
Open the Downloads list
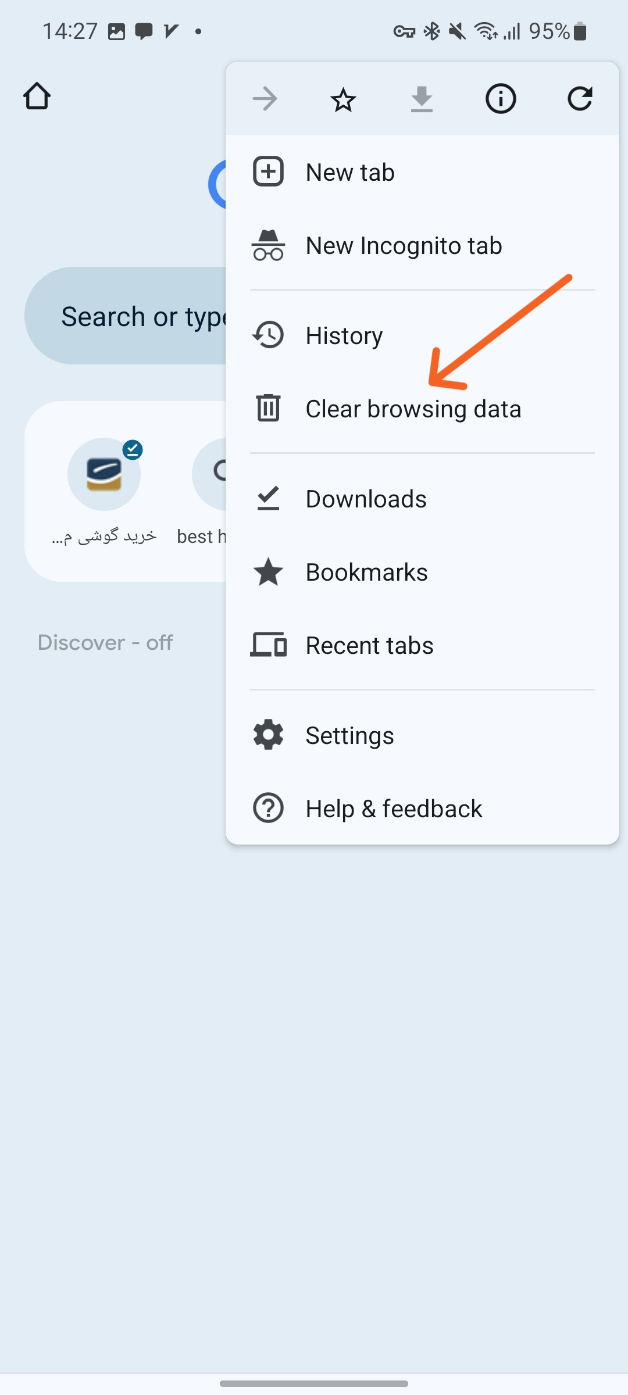pyautogui.click(x=366, y=499)
